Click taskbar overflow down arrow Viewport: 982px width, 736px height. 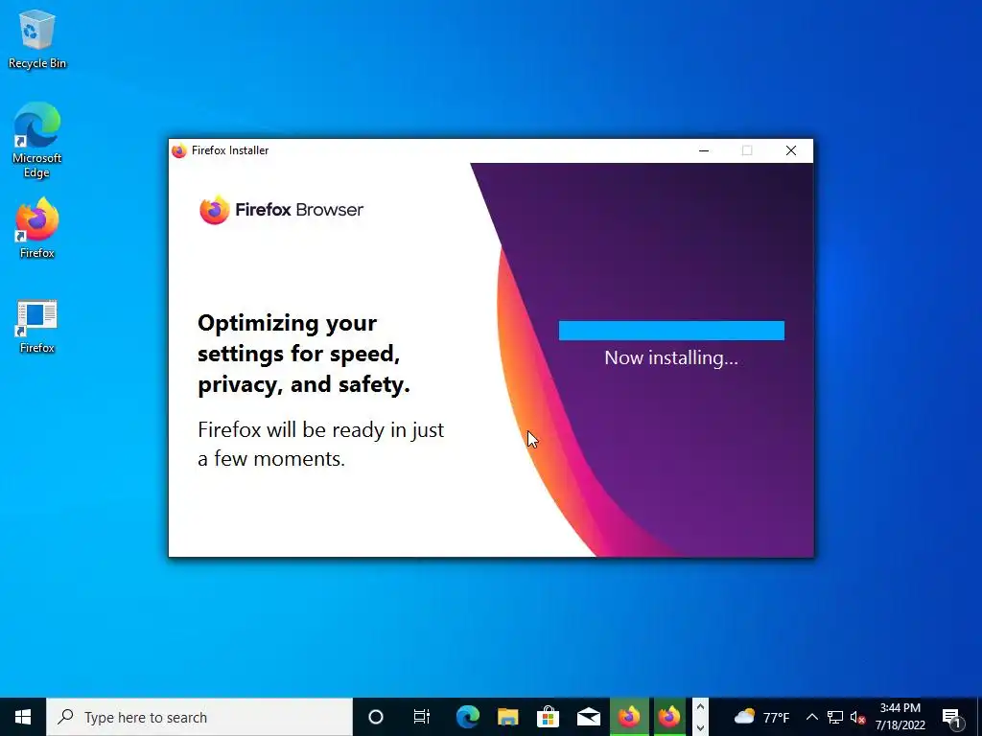pyautogui.click(x=700, y=727)
